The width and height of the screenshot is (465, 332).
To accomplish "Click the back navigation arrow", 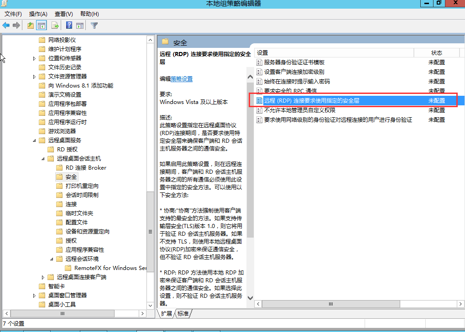I will coord(6,25).
